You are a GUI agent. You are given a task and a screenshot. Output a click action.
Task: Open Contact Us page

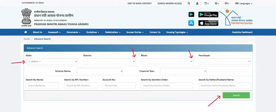coord(155,32)
